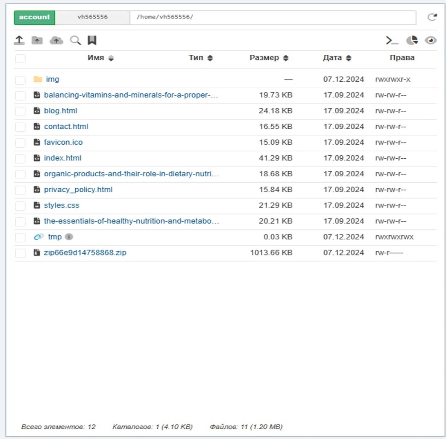Click the green account tab
Image resolution: width=446 pixels, height=439 pixels.
[35, 17]
